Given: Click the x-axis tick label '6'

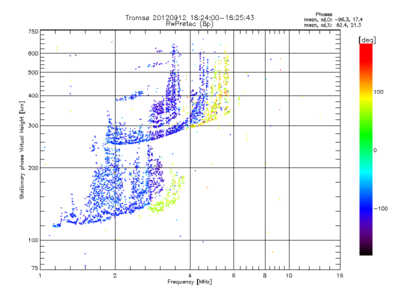Looking at the screenshot, I should [233, 275].
